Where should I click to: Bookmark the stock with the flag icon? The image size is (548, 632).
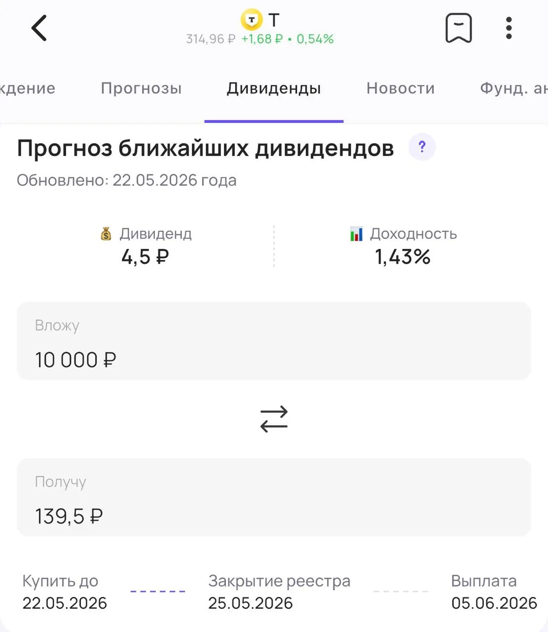[459, 28]
